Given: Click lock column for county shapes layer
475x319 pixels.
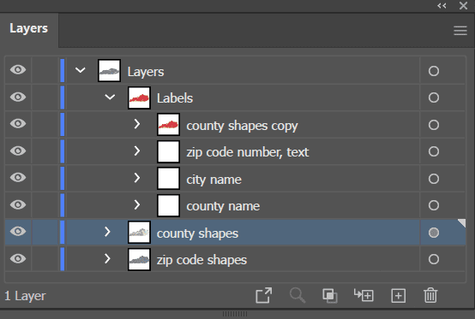Looking at the screenshot, I should coord(45,232).
